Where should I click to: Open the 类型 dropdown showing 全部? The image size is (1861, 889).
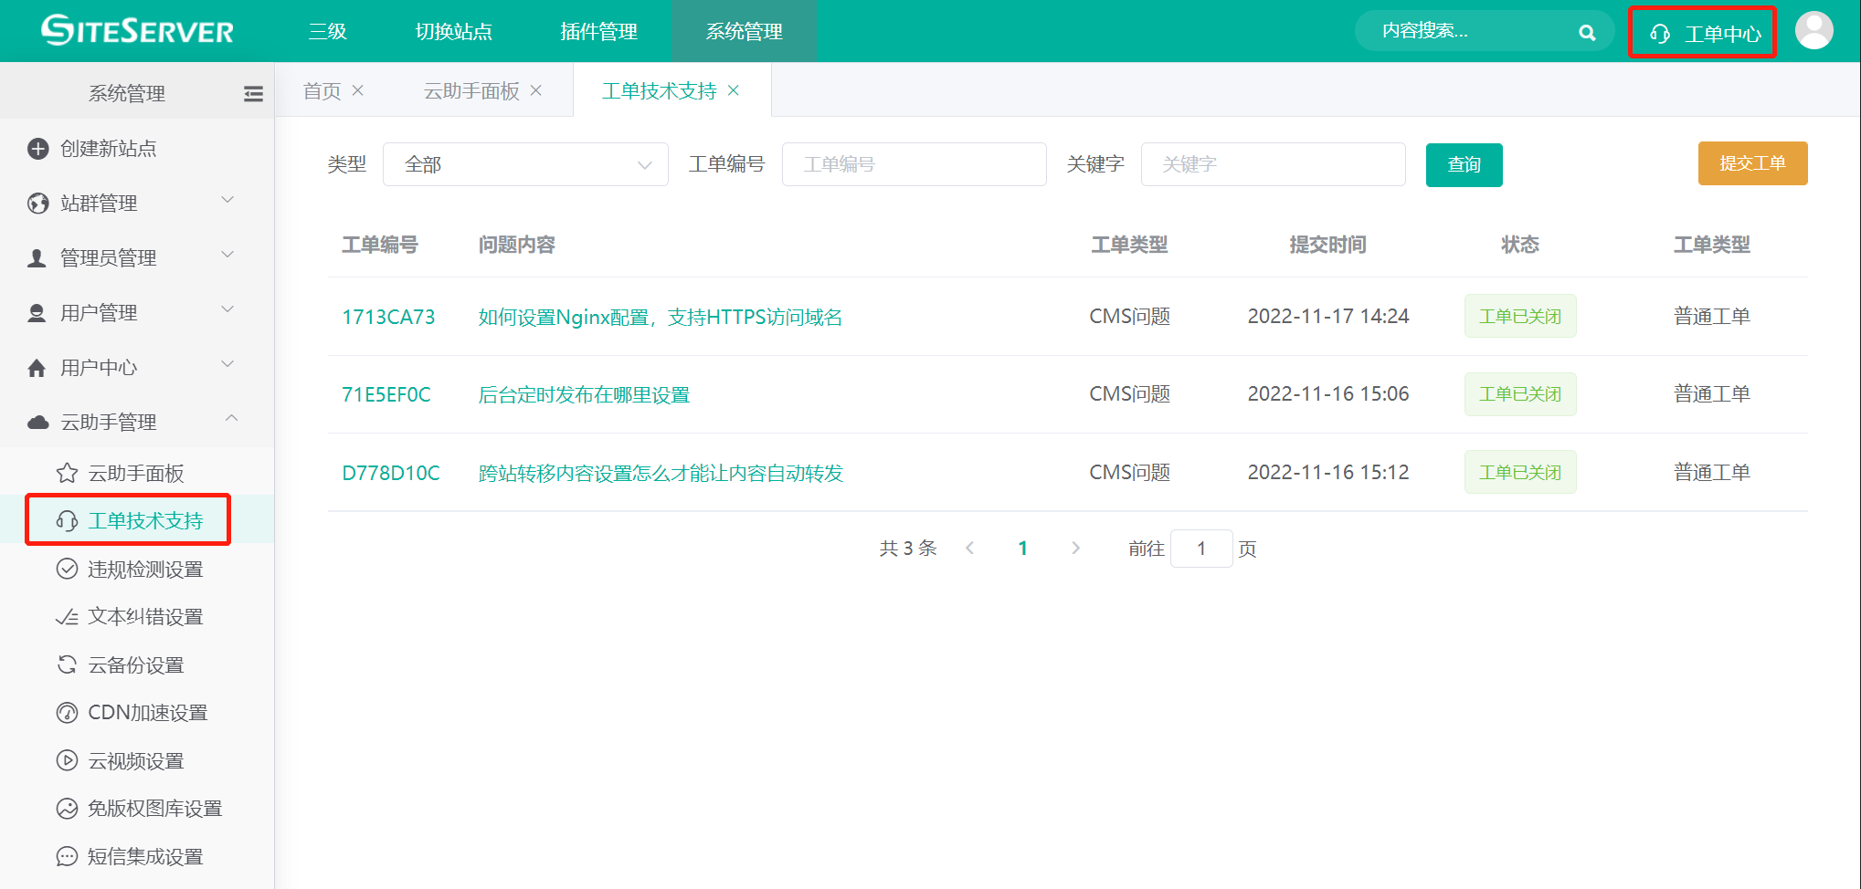pos(525,164)
